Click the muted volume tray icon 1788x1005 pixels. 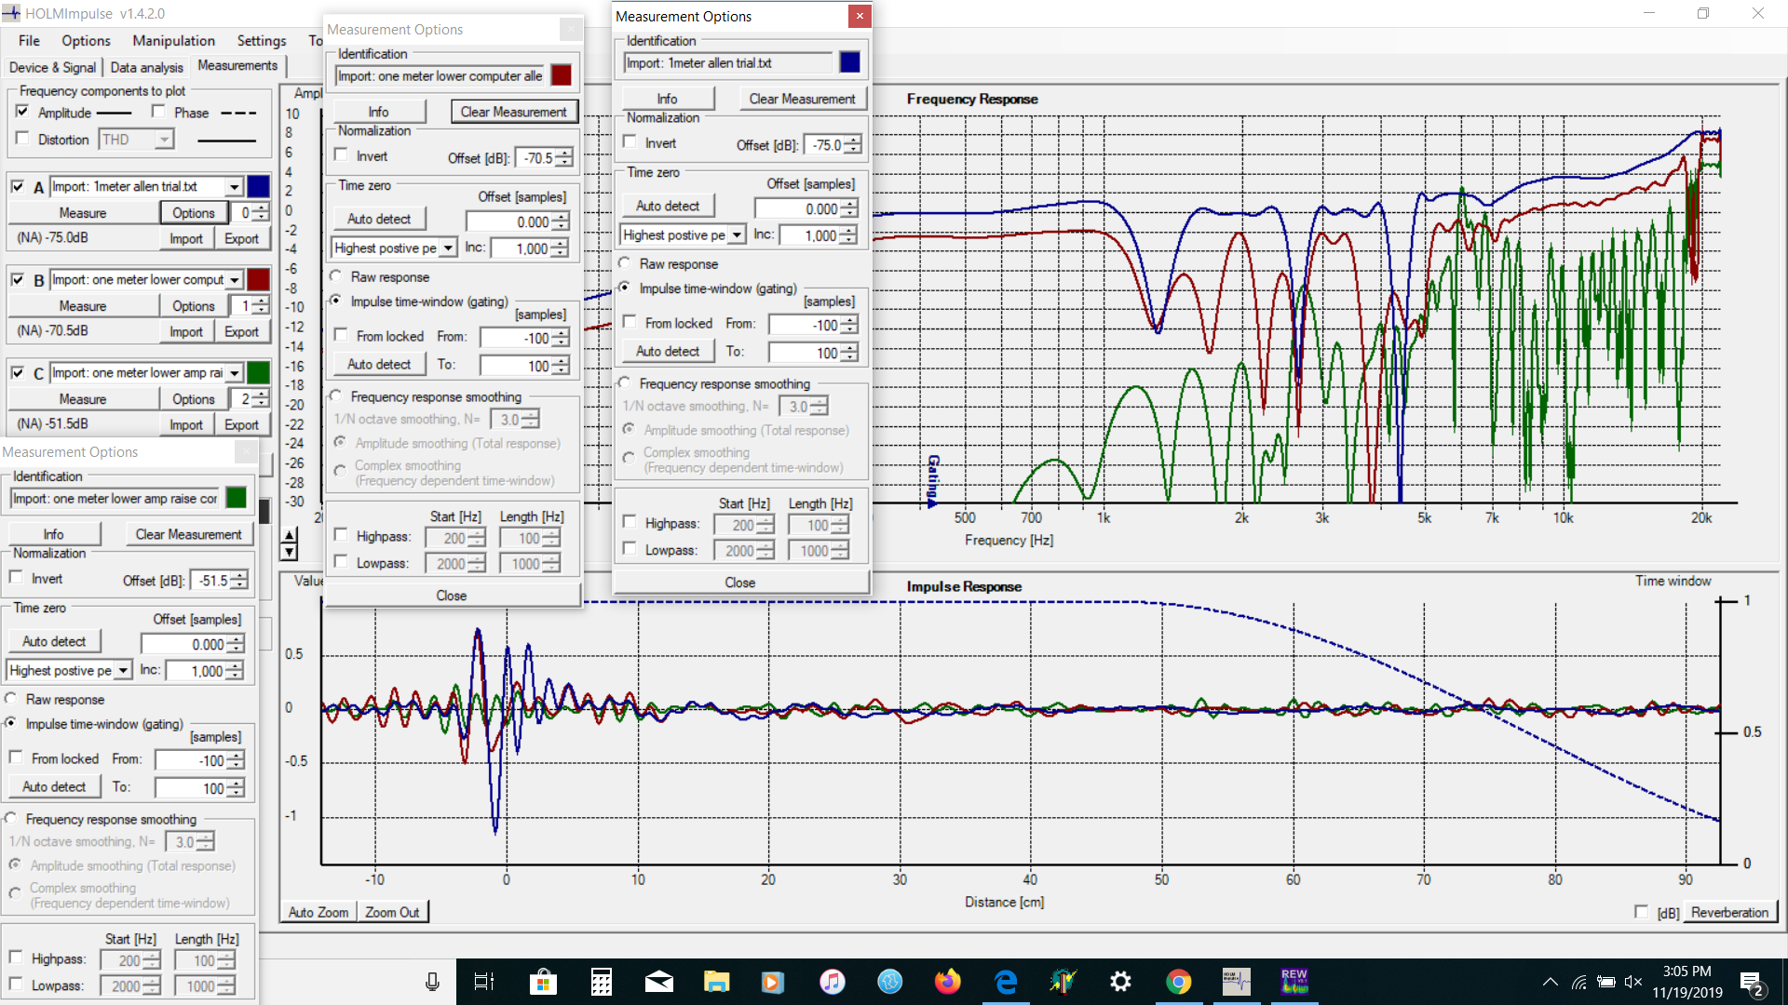(x=1633, y=982)
